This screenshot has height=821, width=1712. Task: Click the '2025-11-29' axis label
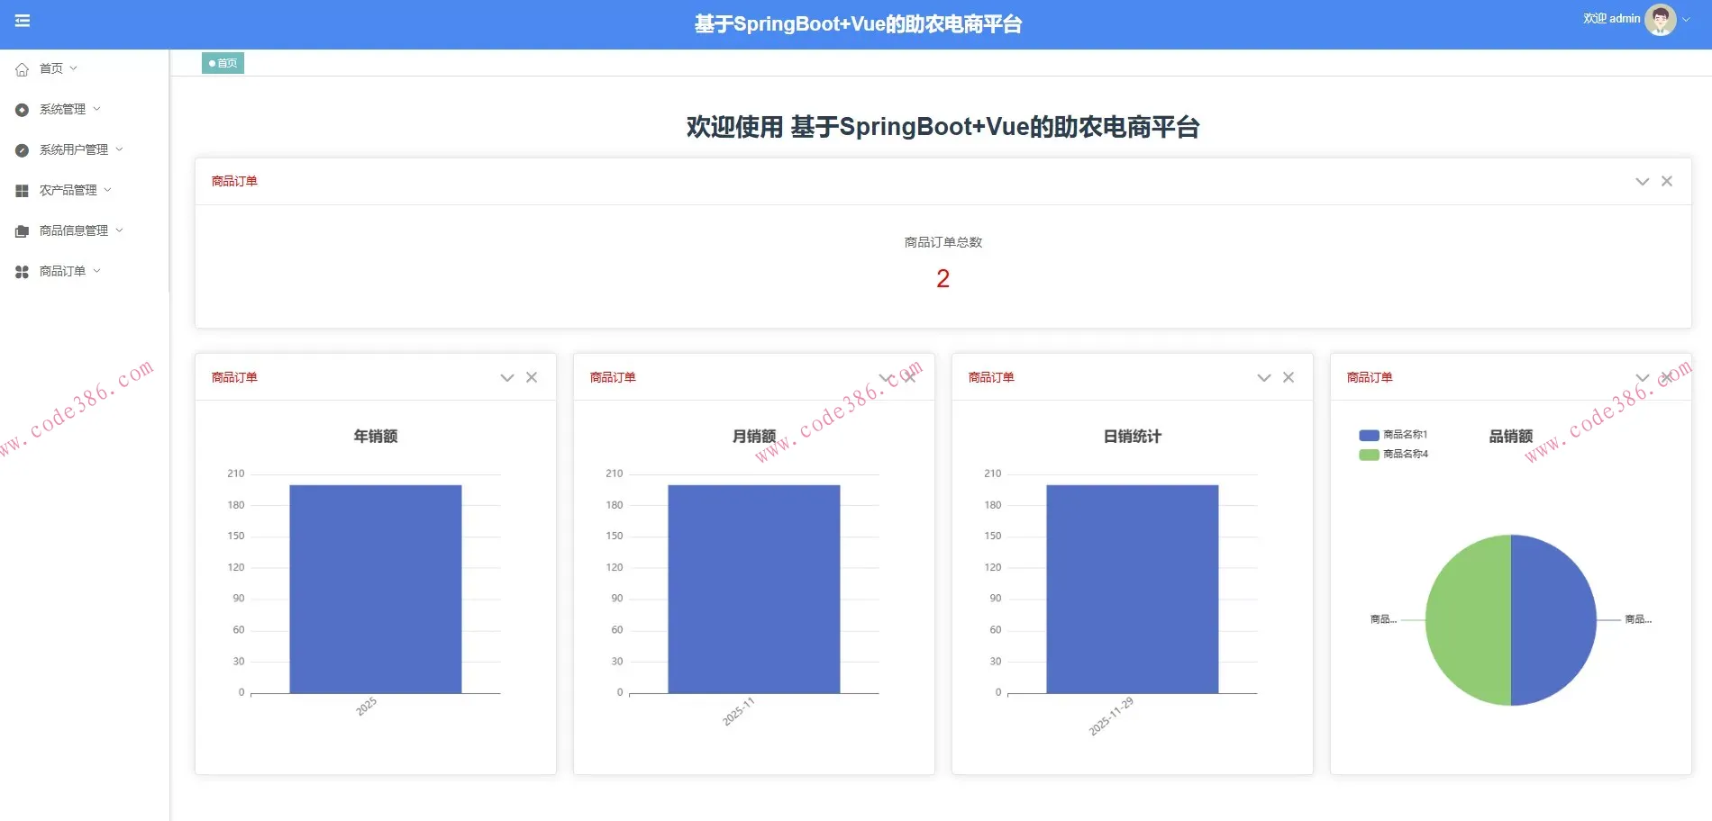point(1111,717)
